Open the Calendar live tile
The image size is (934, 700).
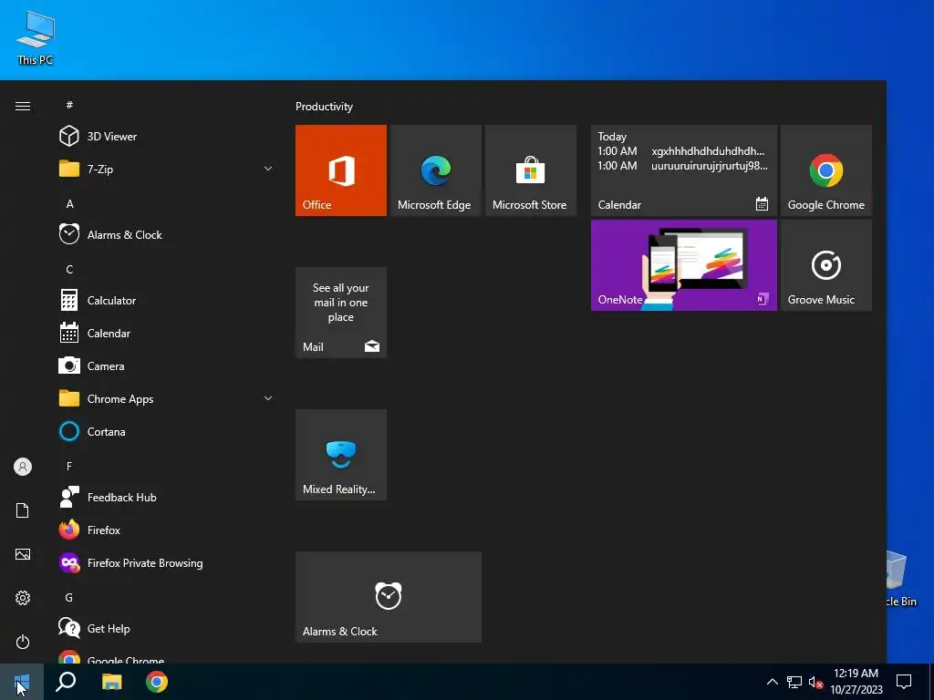point(684,170)
